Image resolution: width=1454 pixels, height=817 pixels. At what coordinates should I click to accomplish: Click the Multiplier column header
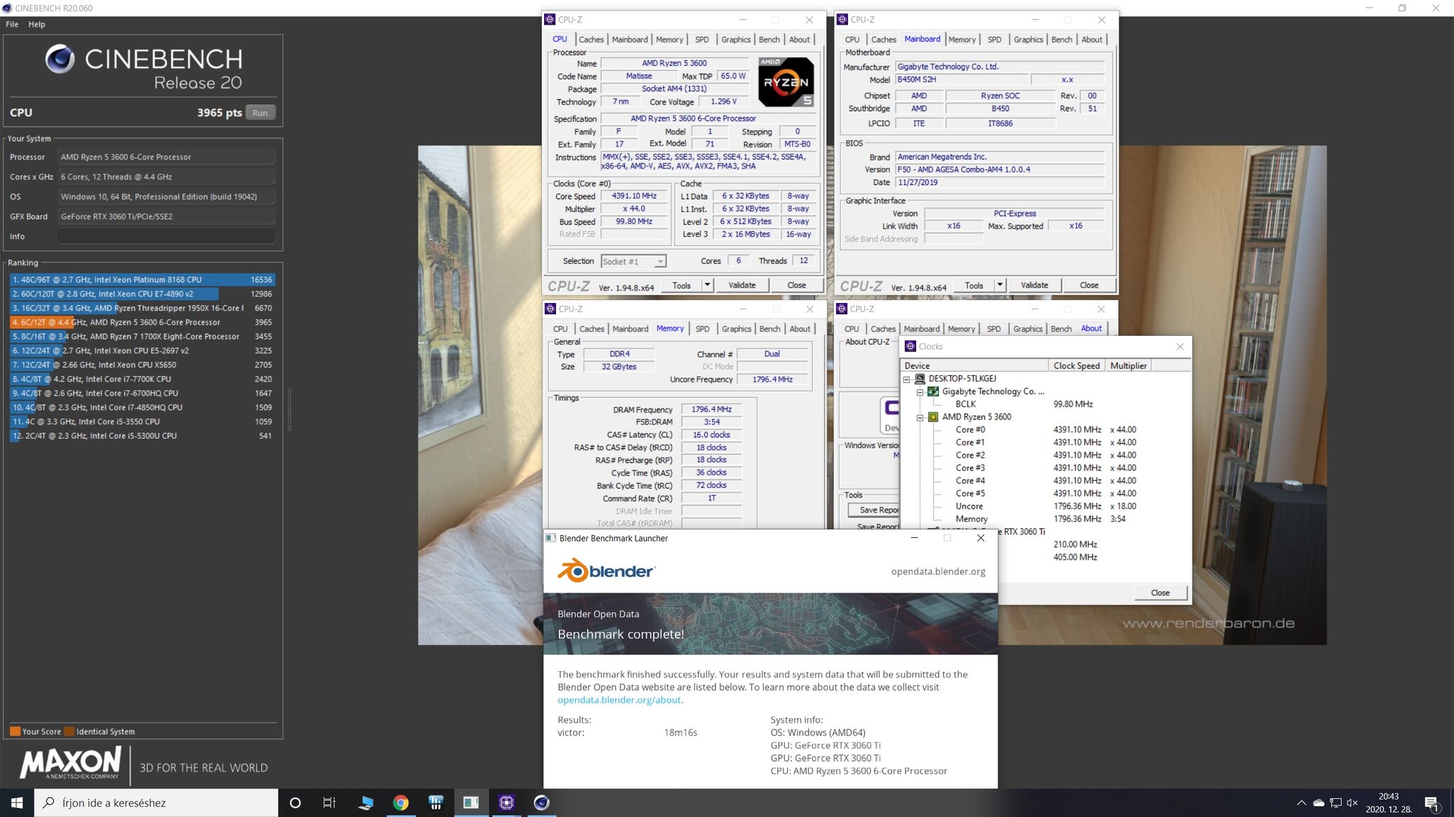click(1128, 365)
